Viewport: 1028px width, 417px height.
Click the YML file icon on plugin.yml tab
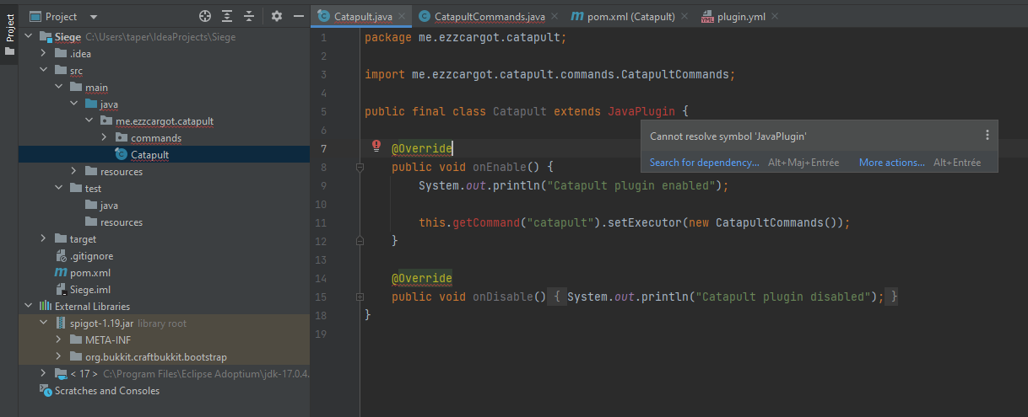(x=707, y=16)
